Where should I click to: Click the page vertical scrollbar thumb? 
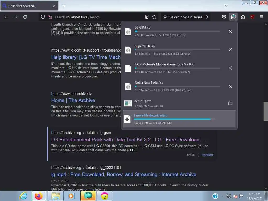(266, 111)
